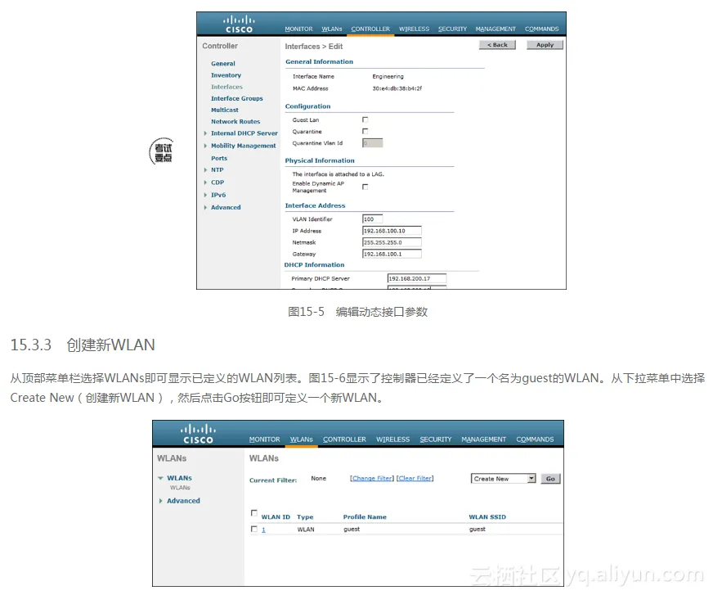The image size is (713, 595).
Task: Tick the checkbox for WLAN ID 1 row
Action: [x=254, y=529]
